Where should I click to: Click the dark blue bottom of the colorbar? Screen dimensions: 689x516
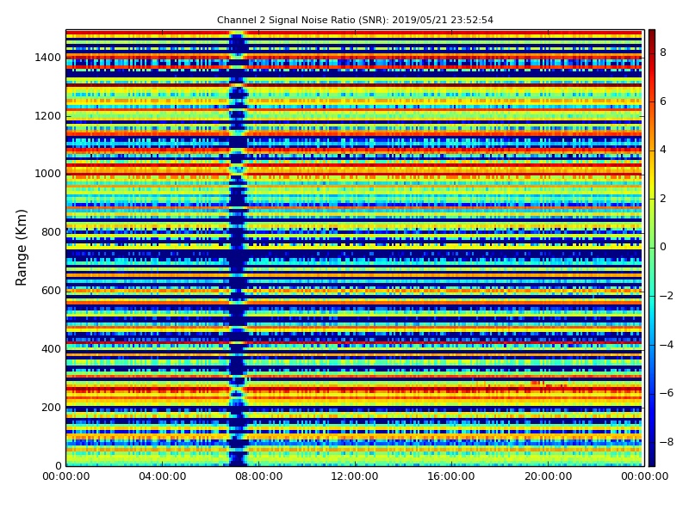(x=652, y=461)
